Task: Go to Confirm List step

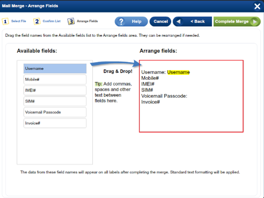Action: [51, 21]
